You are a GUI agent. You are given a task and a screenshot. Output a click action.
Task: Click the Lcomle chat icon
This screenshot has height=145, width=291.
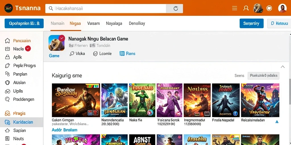pos(95,54)
